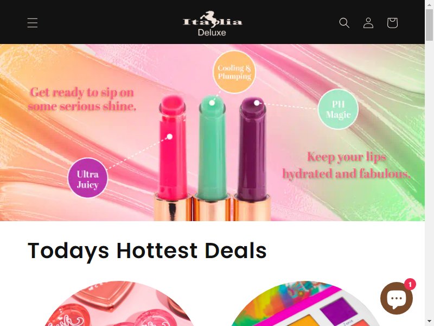Click the Italia Deluxe logo
The width and height of the screenshot is (434, 326).
tap(212, 23)
